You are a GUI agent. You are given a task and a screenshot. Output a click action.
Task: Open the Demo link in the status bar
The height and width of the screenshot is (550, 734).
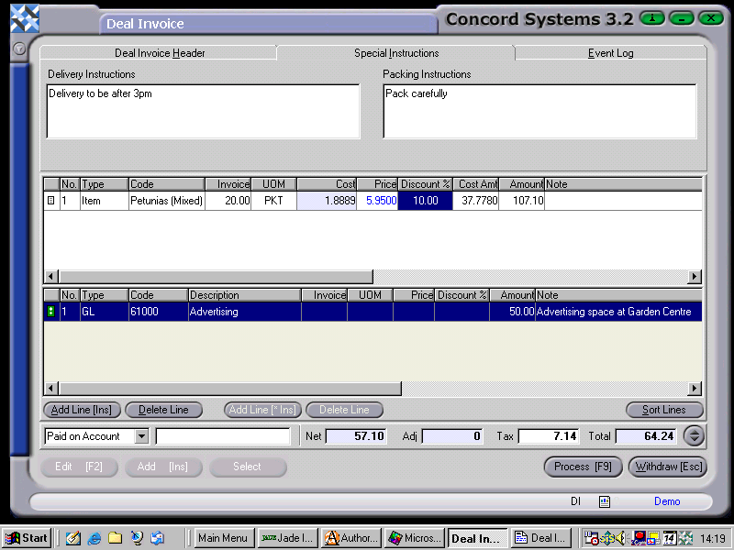coord(667,501)
